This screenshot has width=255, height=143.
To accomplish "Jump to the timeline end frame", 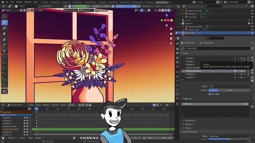I will (x=97, y=138).
